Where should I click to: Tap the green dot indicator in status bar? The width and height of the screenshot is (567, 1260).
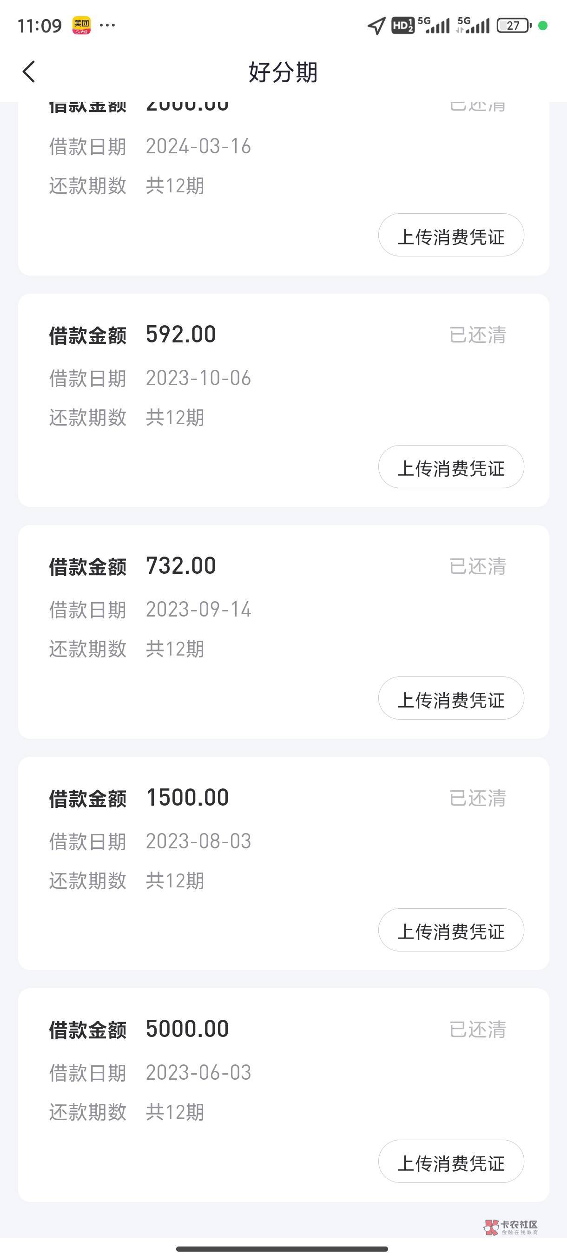542,26
